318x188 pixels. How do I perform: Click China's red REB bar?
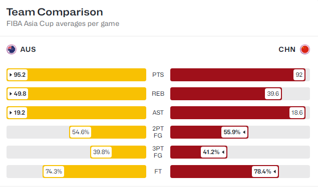pyautogui.click(x=226, y=94)
